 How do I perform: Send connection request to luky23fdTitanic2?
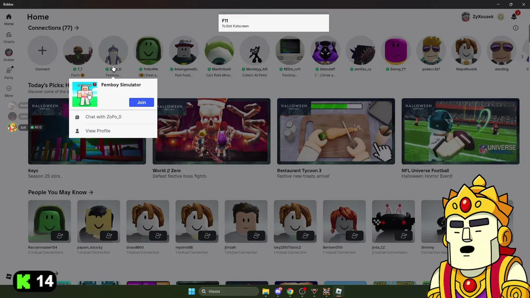306,236
